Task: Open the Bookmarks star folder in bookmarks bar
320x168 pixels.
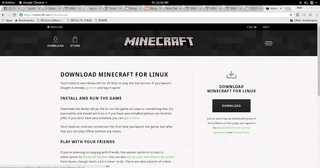Action: (x=24, y=20)
